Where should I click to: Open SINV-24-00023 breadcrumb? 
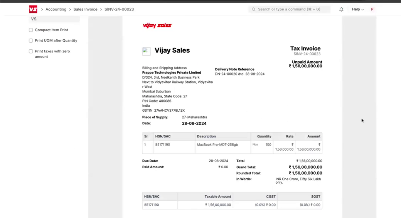tap(119, 9)
